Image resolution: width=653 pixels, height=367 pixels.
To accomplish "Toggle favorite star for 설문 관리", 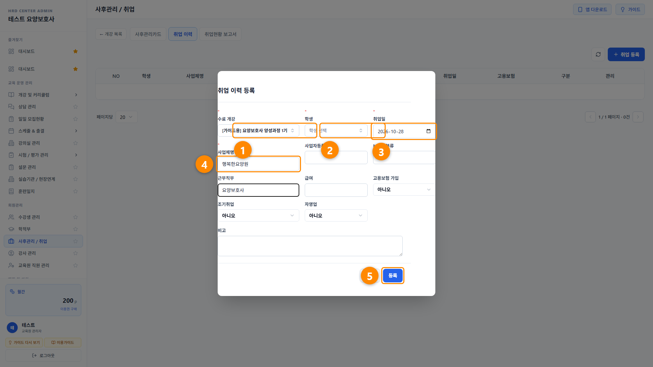I will 76,167.
